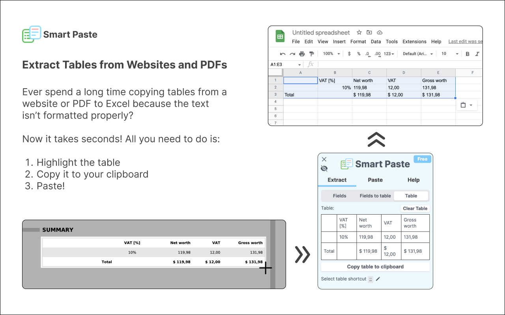Image resolution: width=505 pixels, height=315 pixels.
Task: Open the 100% zoom dropdown
Action: point(331,54)
